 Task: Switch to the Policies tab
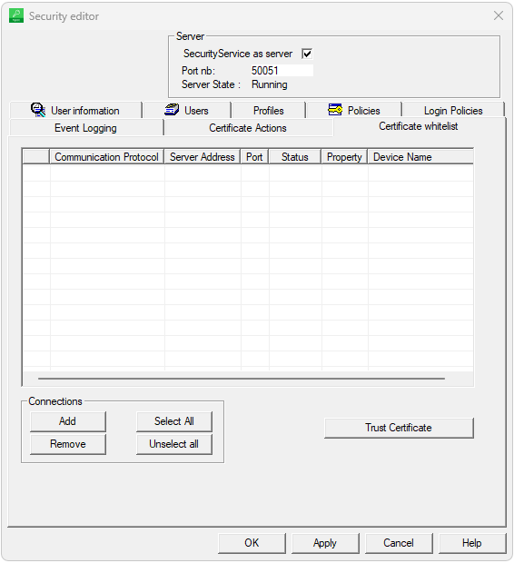[354, 110]
